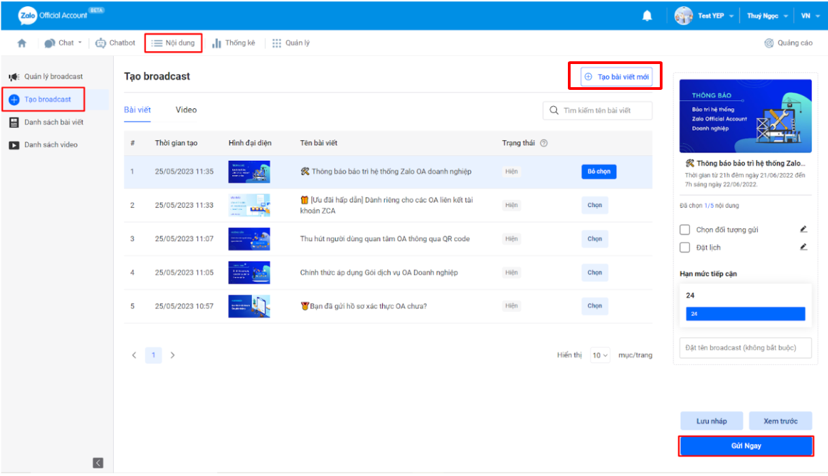This screenshot has width=828, height=476.
Task: Select page number 1 in pagination
Action: click(x=153, y=355)
